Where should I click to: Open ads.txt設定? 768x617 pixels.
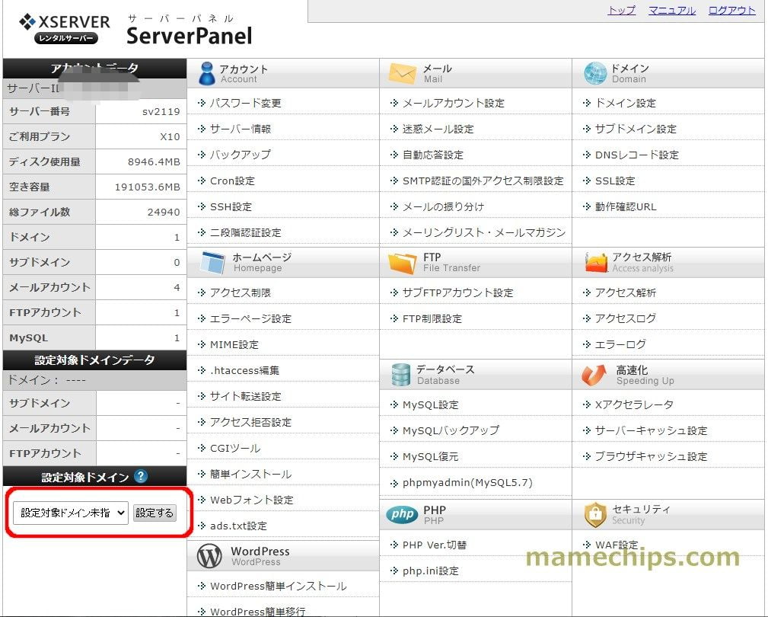tap(238, 526)
